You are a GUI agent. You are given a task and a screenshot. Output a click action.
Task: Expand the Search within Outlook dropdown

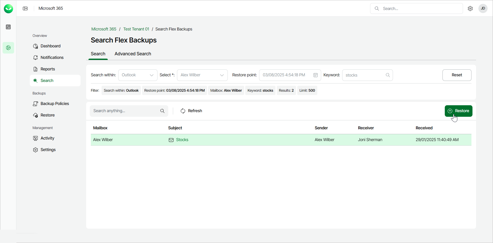pos(138,75)
